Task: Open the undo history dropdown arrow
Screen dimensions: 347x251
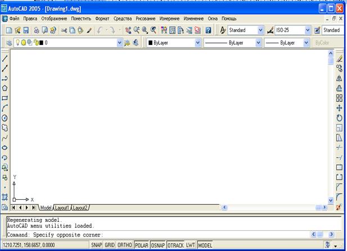Action: coord(106,30)
